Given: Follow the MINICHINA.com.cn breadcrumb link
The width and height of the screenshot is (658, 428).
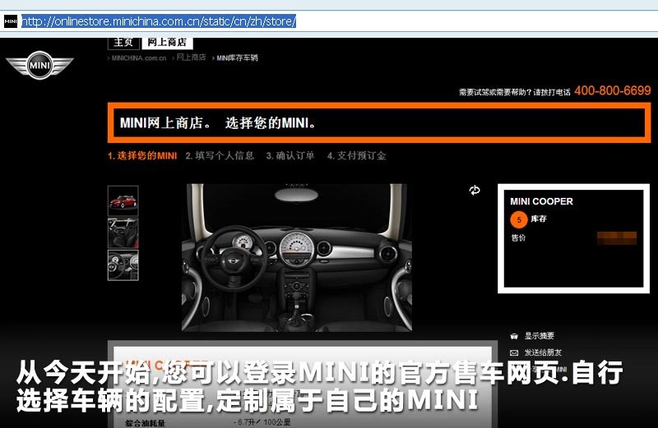Looking at the screenshot, I should (x=139, y=58).
